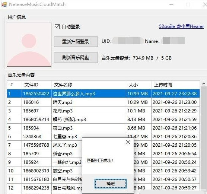Sort by the 文件ID column header
207x194 pixels.
pyautogui.click(x=36, y=85)
